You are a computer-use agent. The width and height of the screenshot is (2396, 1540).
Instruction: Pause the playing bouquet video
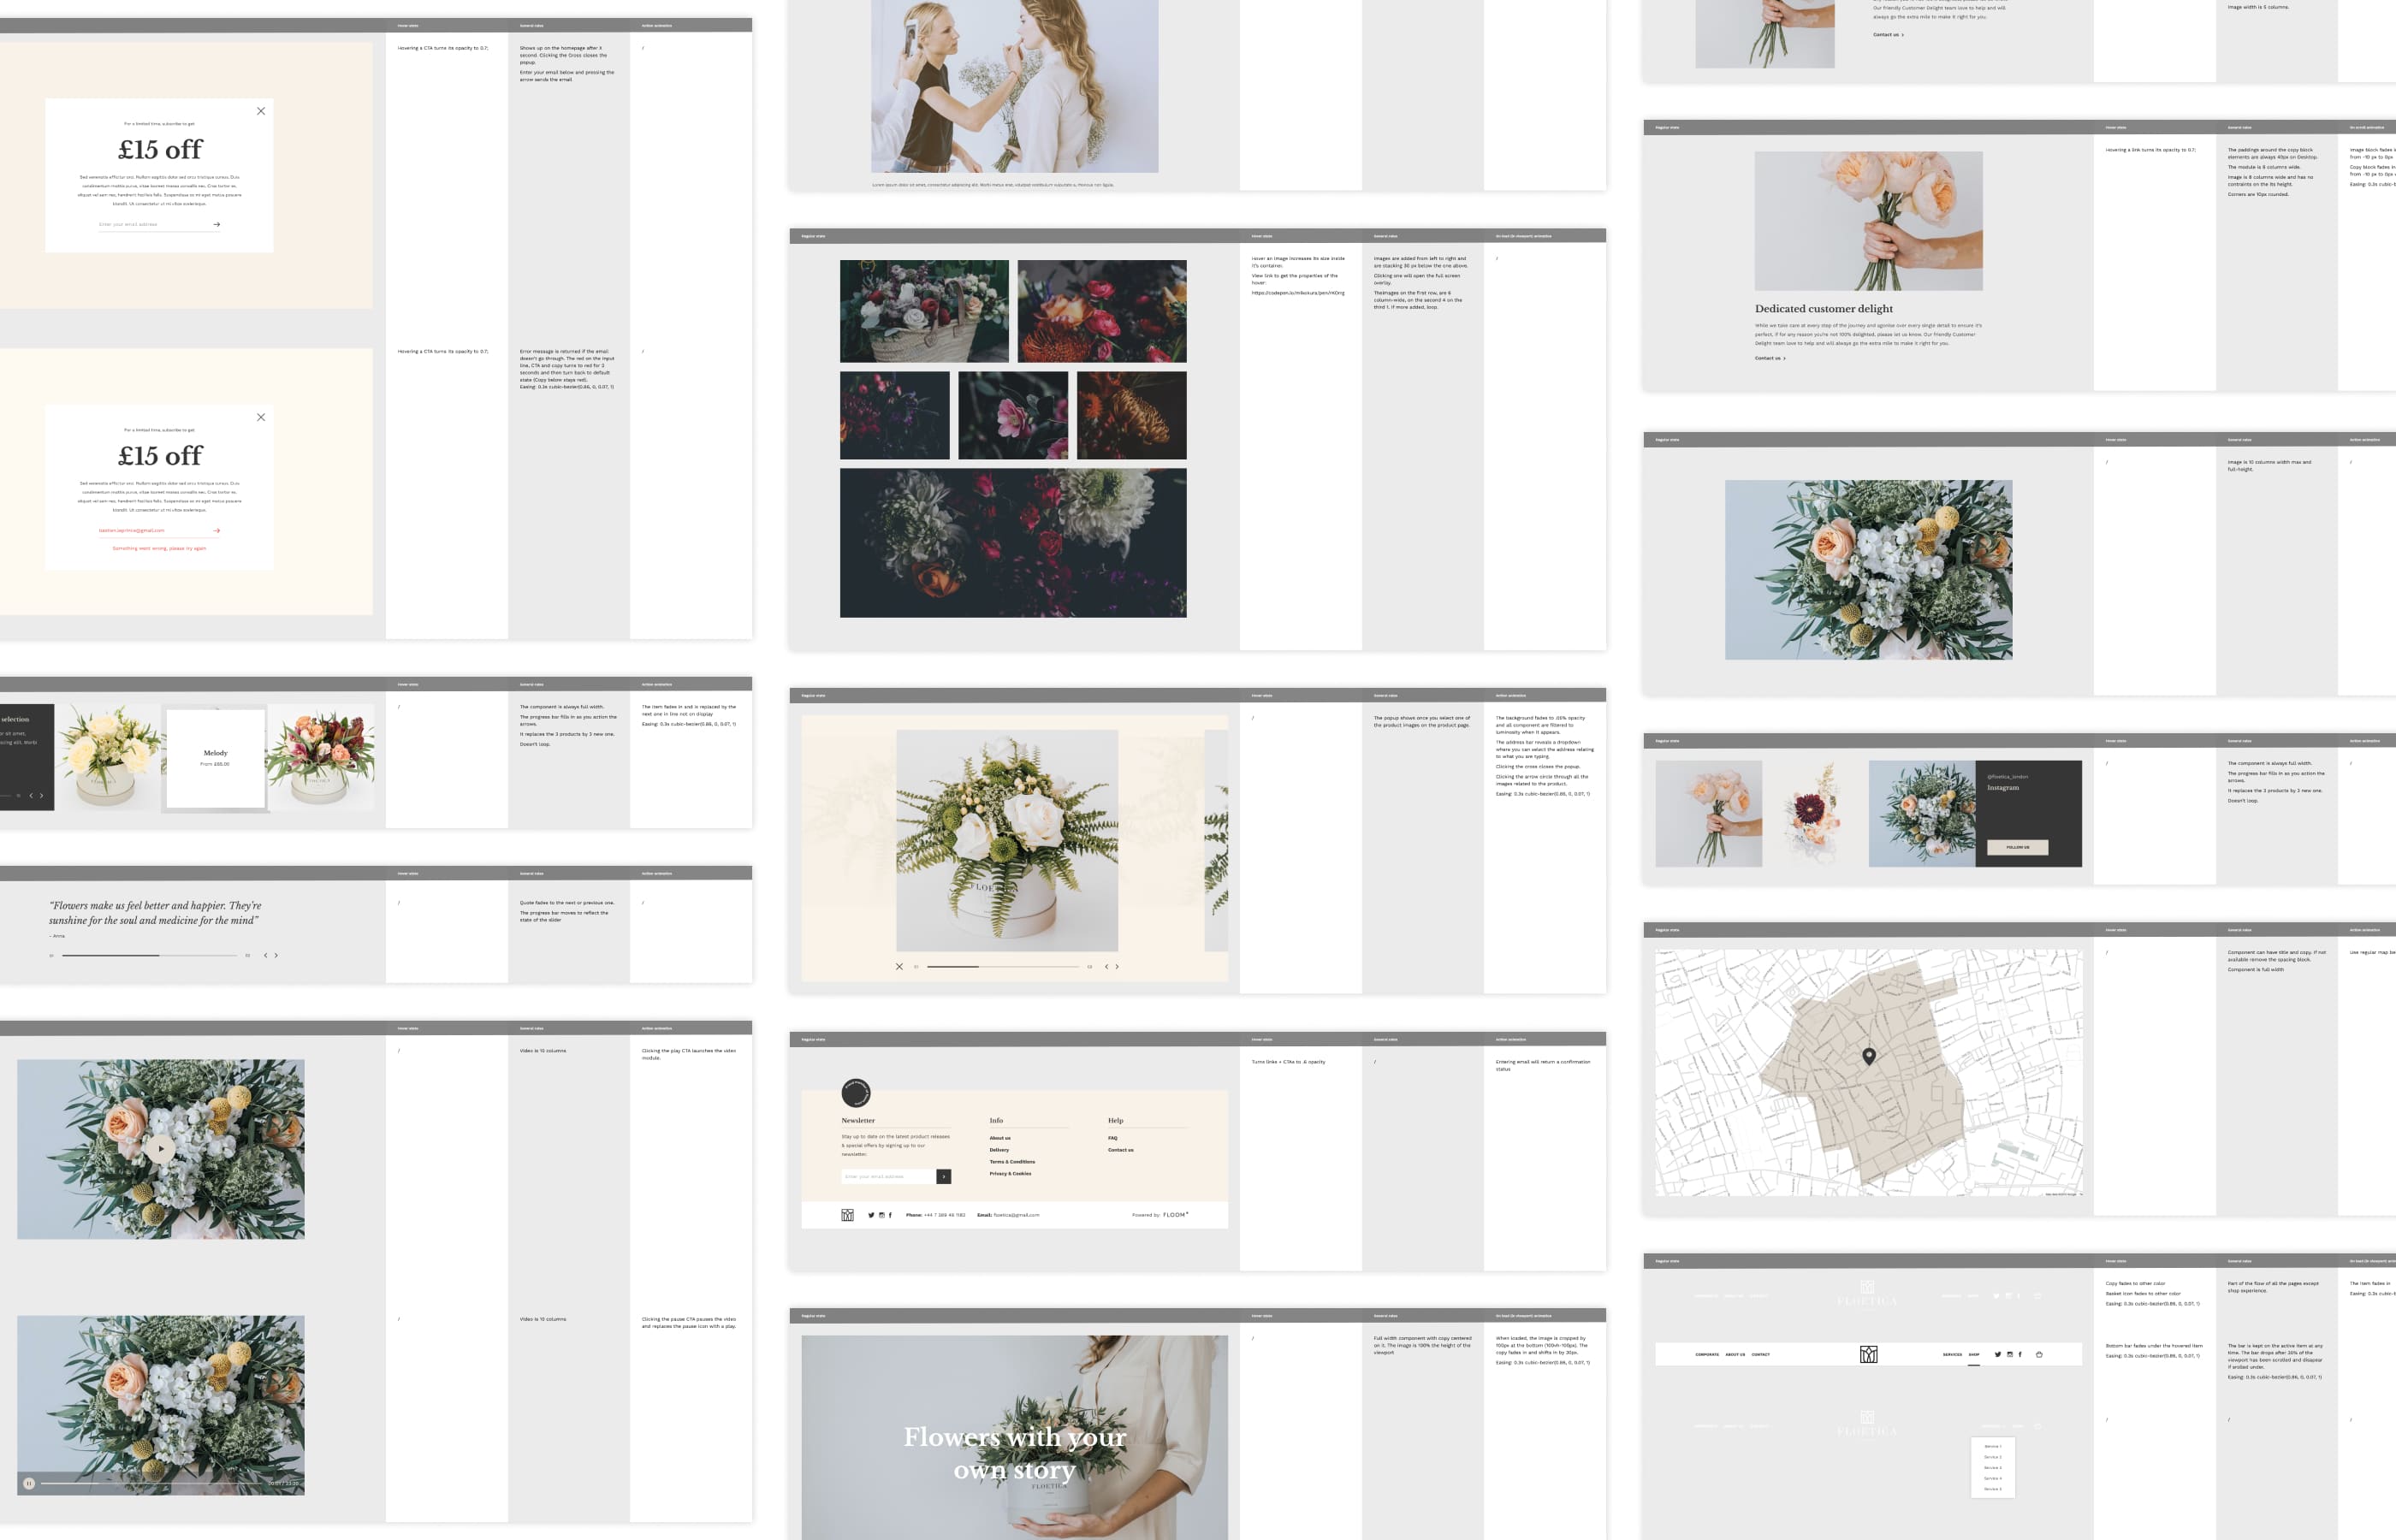point(29,1483)
